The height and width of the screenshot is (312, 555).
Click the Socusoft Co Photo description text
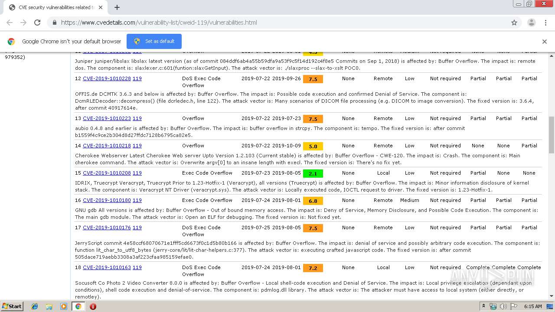pos(304,290)
